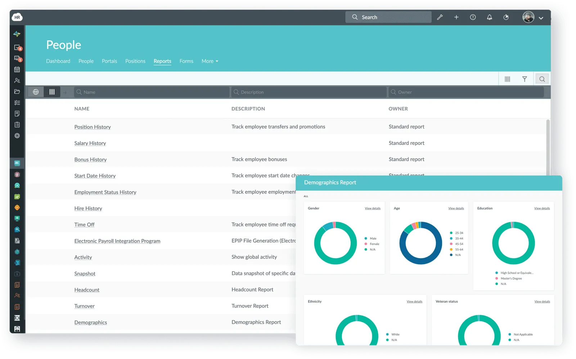Click the wrench tools icon in top bar

(440, 17)
